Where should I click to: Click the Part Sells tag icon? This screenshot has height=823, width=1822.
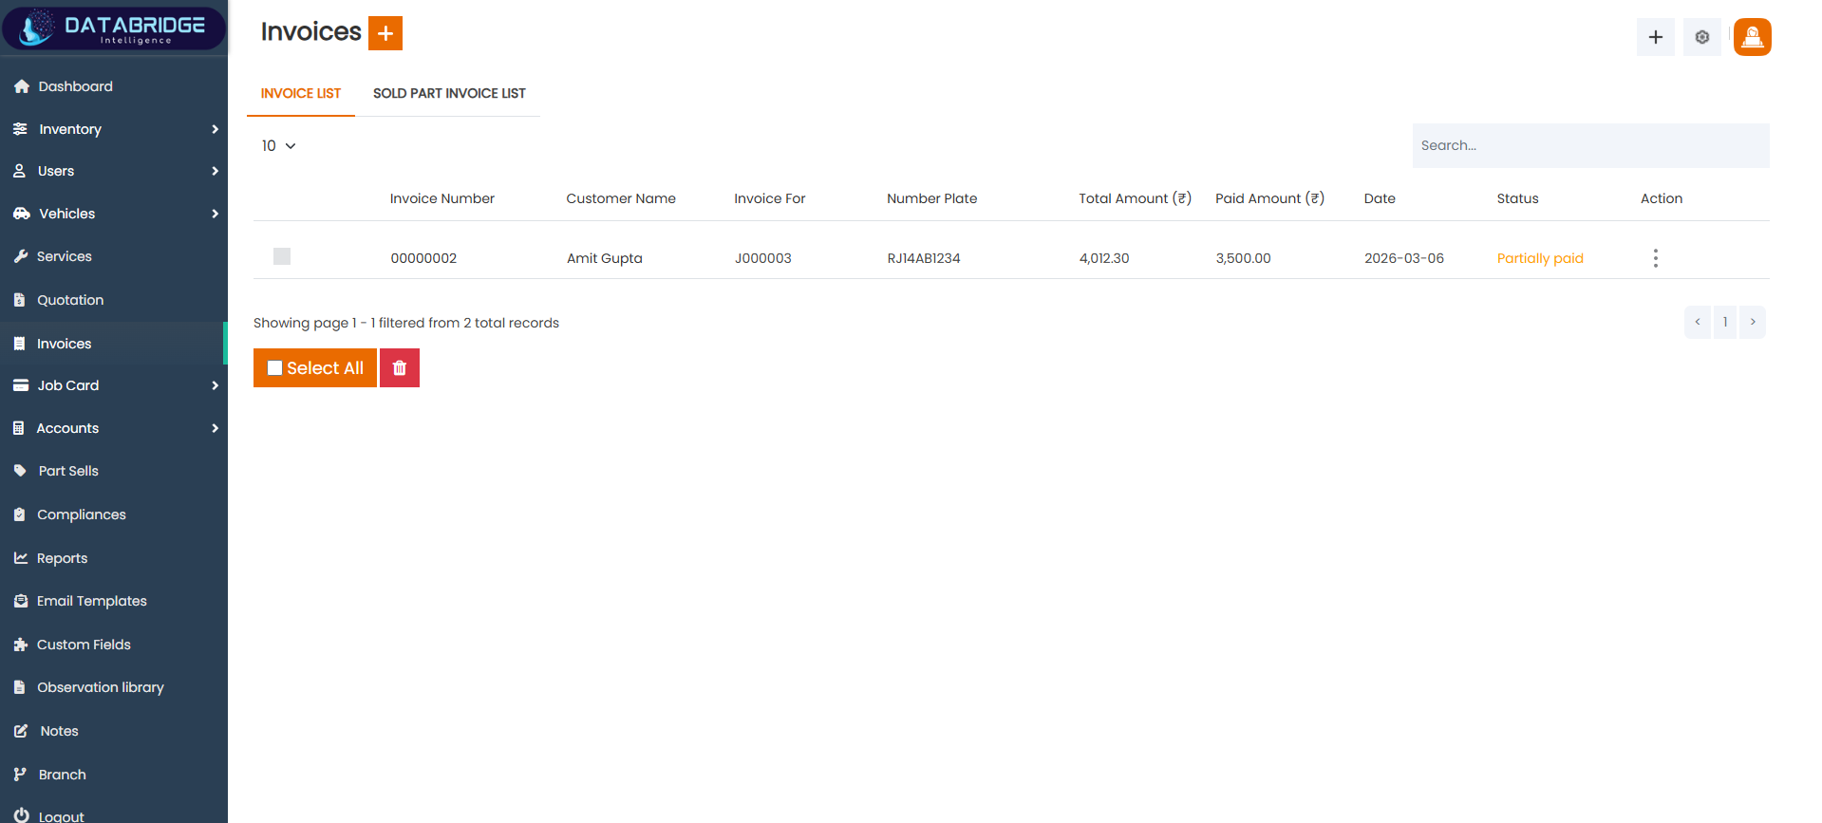click(x=20, y=471)
